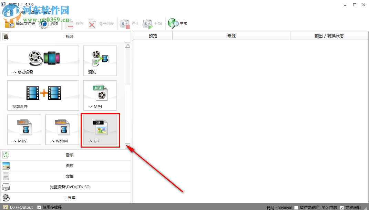Toggle the 完成通知 completion notice checkbox

pos(342,208)
